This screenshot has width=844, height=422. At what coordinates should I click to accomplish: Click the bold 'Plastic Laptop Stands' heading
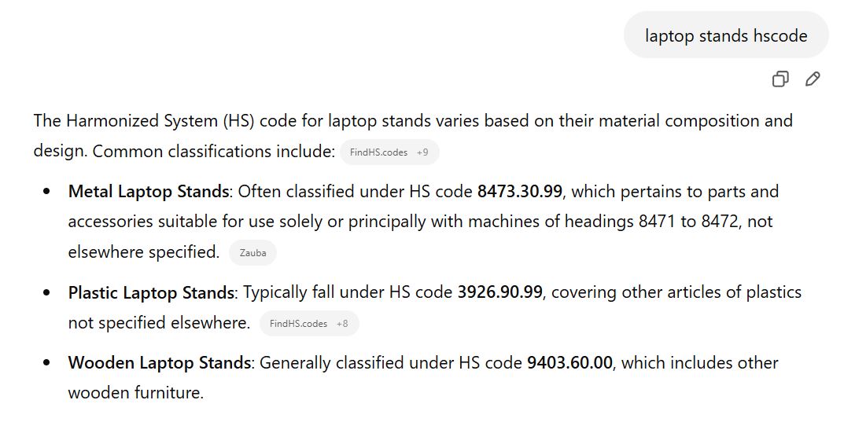coord(151,292)
